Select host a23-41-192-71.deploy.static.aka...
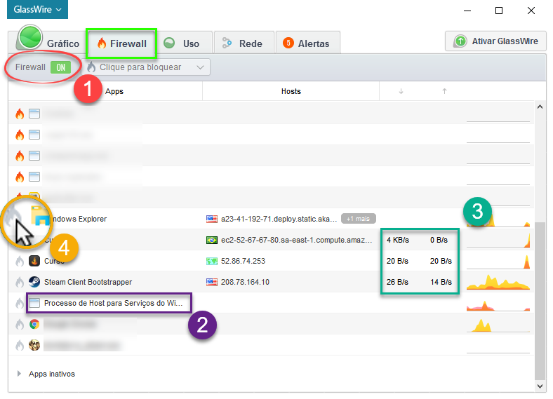Image resolution: width=553 pixels, height=399 pixels. (279, 219)
